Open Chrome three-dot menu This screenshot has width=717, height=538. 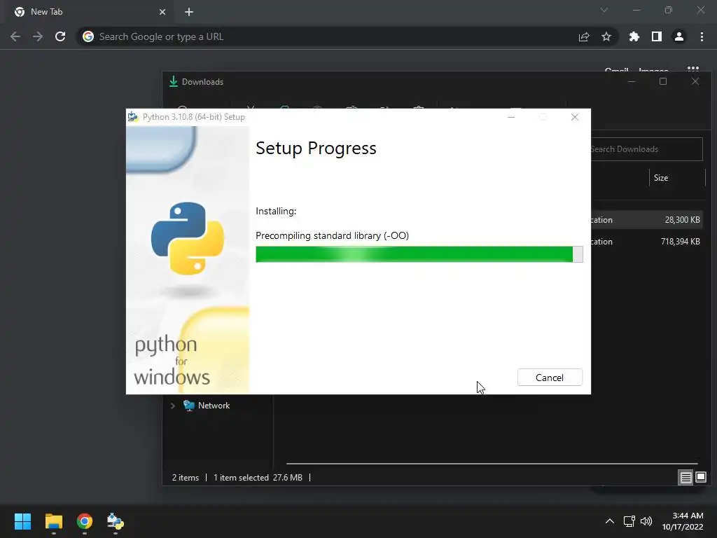[702, 36]
